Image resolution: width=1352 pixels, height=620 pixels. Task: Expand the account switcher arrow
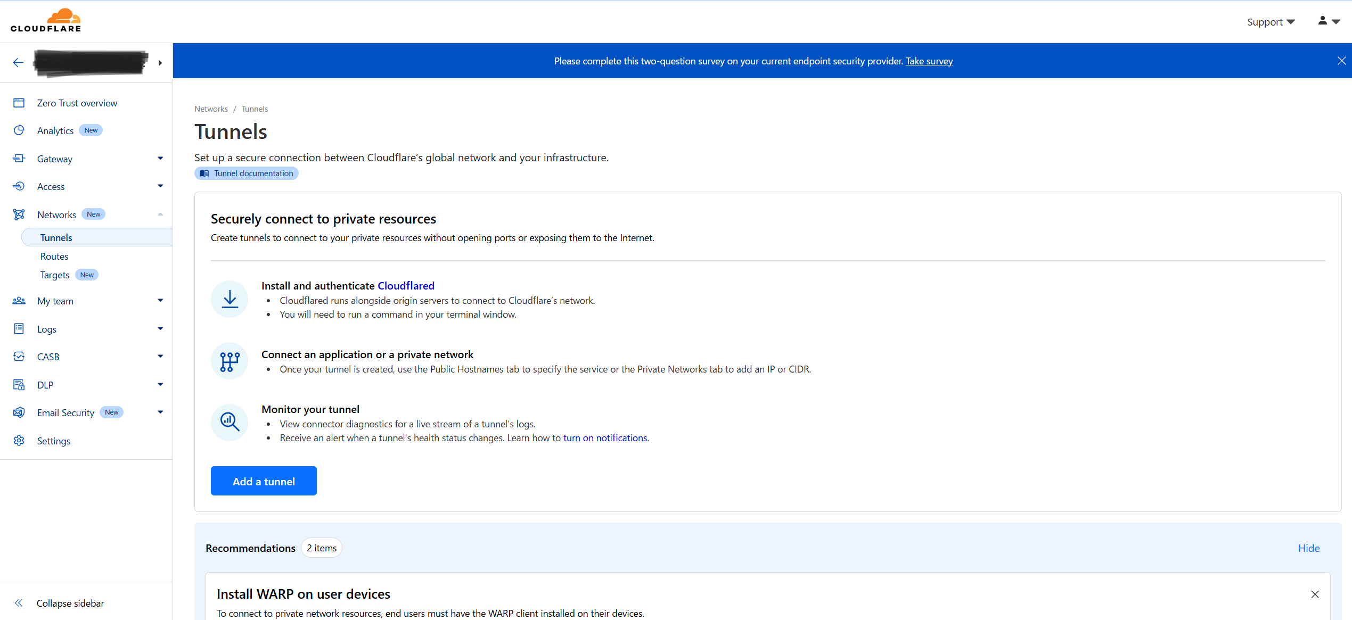point(160,63)
